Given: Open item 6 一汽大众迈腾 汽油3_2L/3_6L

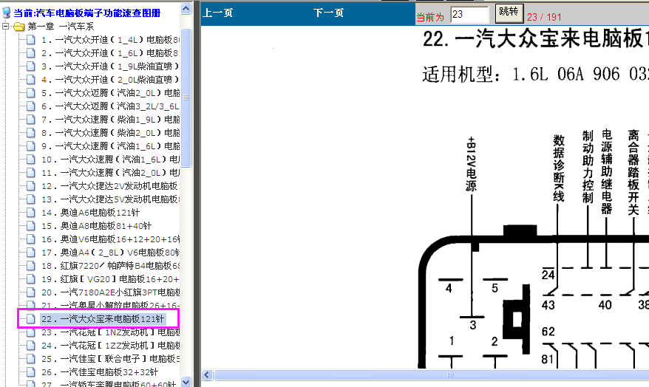Looking at the screenshot, I should tap(110, 106).
